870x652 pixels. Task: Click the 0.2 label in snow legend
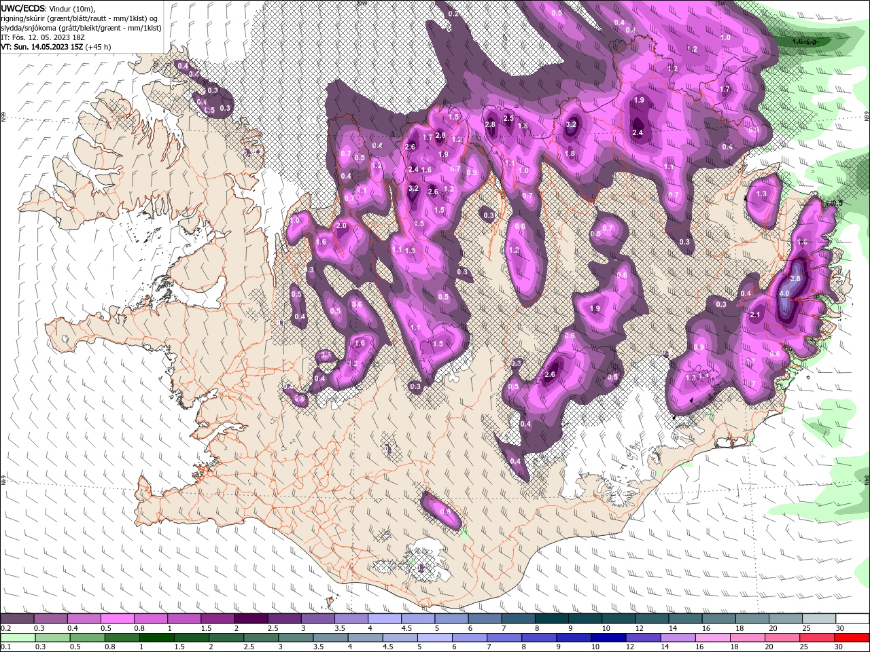pos(5,628)
